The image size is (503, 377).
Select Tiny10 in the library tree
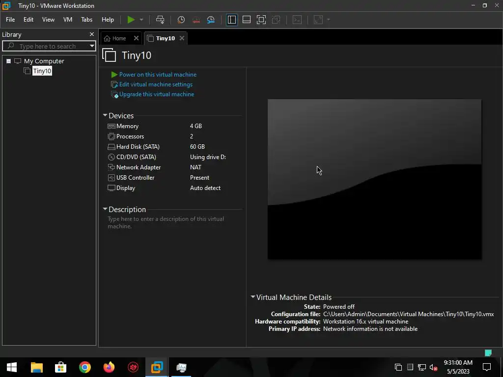point(42,71)
